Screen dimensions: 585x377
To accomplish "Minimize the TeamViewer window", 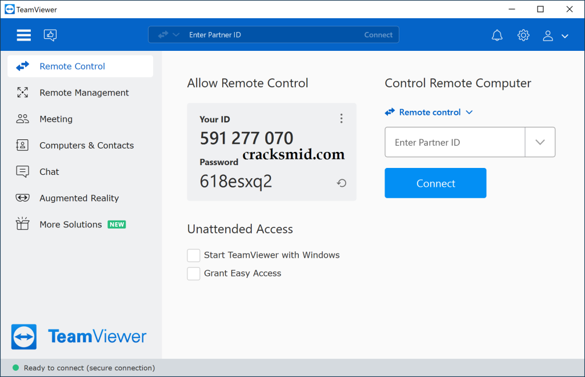I will tap(512, 9).
